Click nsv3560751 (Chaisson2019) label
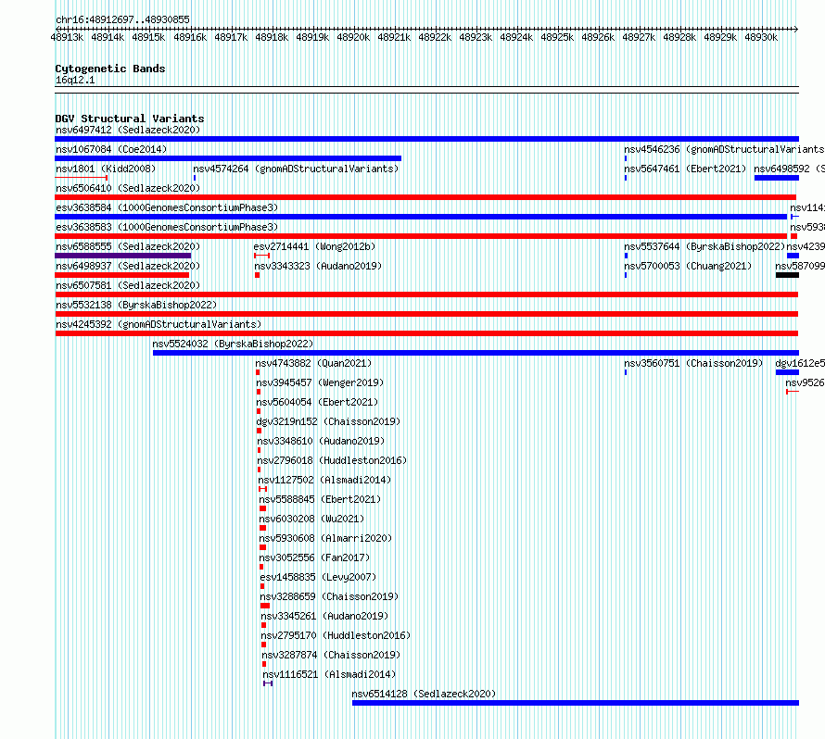This screenshot has height=739, width=825. [693, 363]
